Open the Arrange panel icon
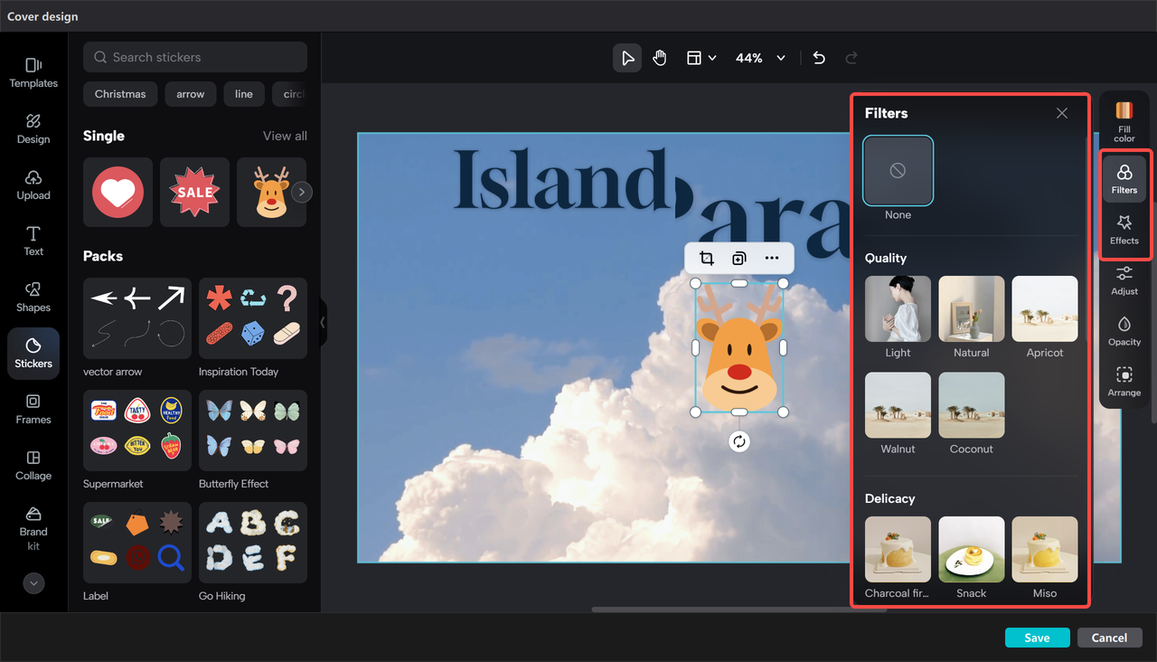This screenshot has height=662, width=1157. 1124,382
